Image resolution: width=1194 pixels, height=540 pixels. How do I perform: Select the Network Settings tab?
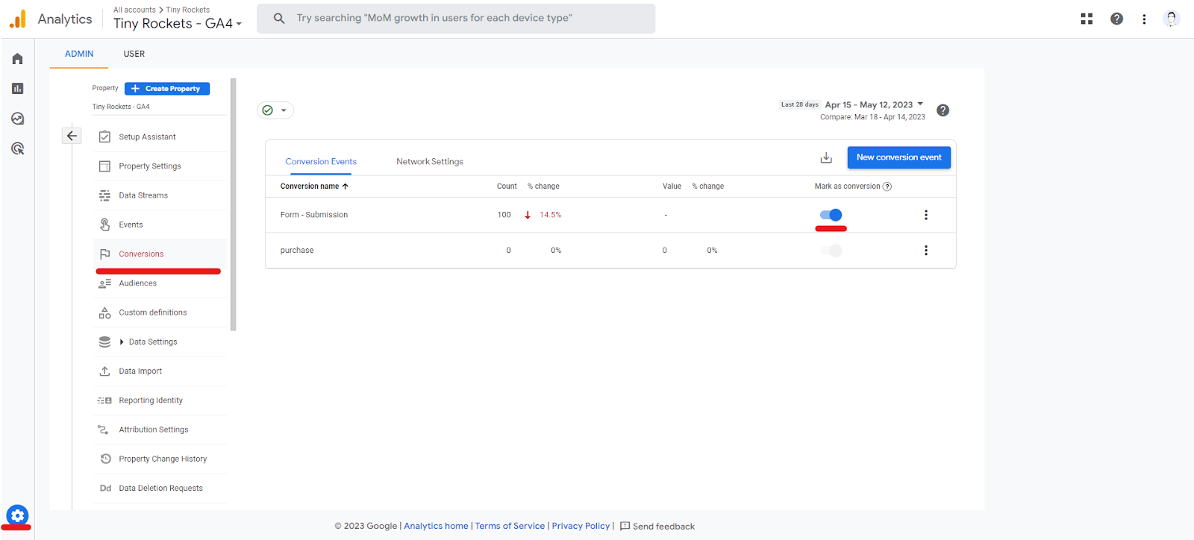click(430, 161)
